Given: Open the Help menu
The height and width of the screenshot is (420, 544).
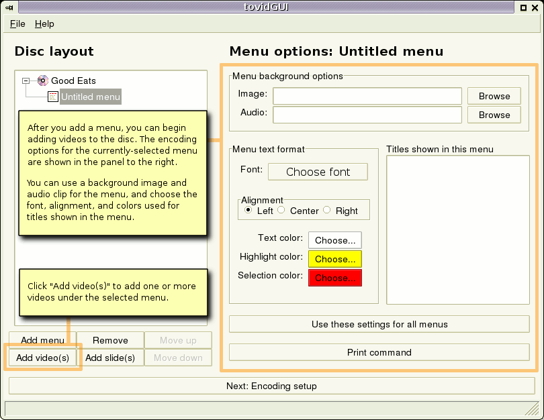Looking at the screenshot, I should (x=44, y=23).
